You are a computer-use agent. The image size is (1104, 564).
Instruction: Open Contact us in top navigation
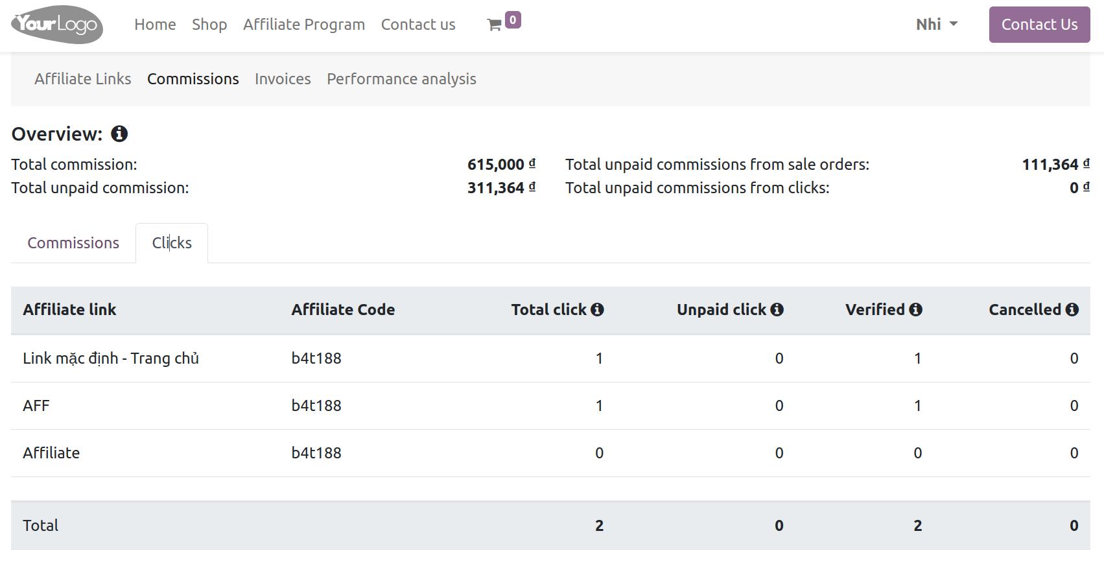pyautogui.click(x=418, y=25)
